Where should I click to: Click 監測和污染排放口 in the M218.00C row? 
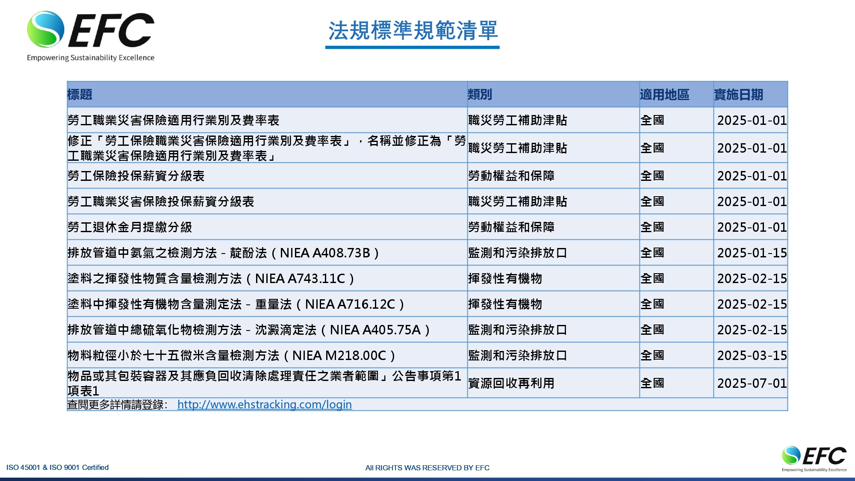pos(517,355)
